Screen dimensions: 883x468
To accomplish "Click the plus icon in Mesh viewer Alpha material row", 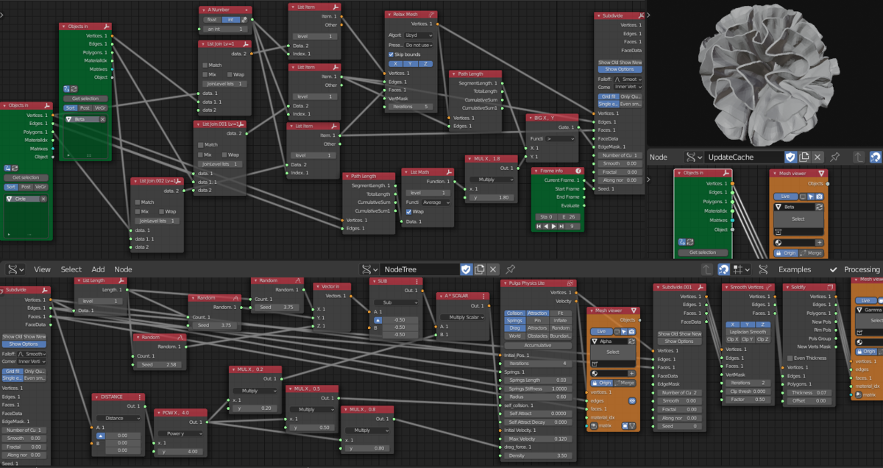I will point(632,373).
